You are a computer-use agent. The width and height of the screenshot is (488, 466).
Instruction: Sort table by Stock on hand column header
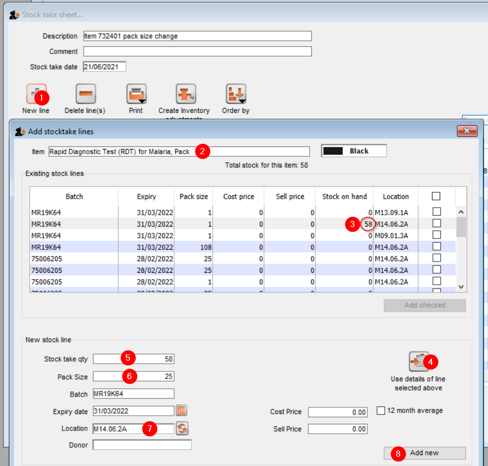pos(344,196)
